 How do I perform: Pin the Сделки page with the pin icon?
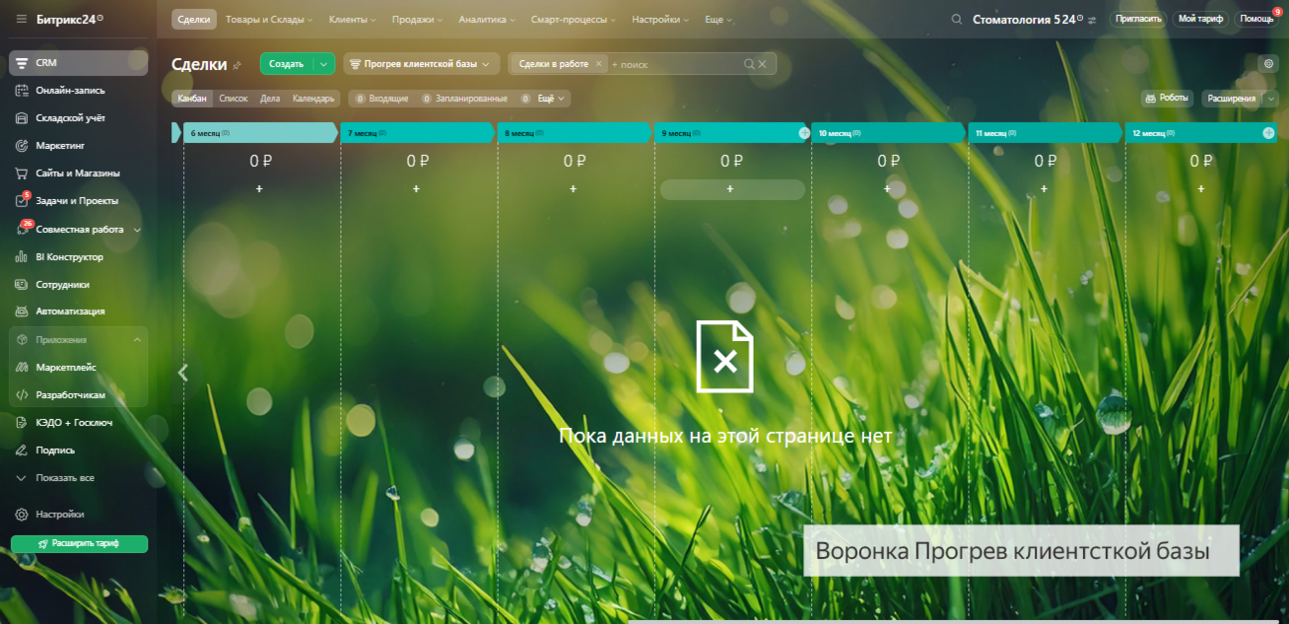(237, 65)
